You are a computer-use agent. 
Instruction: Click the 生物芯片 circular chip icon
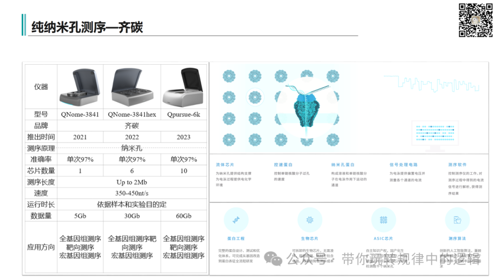coord(310,220)
